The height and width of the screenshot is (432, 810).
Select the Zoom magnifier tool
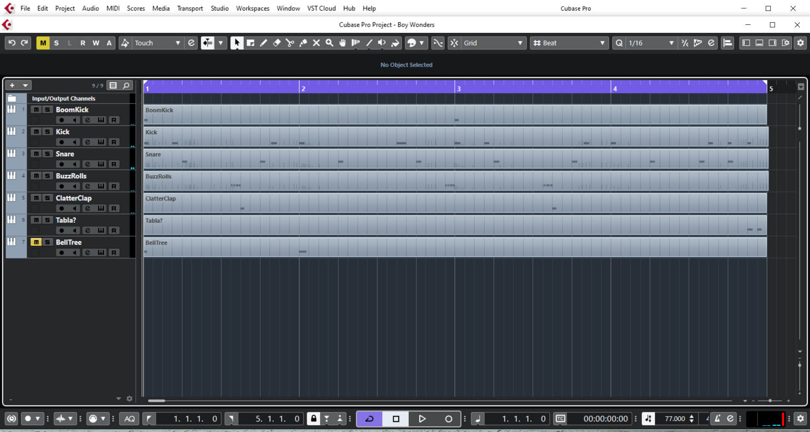click(x=329, y=43)
